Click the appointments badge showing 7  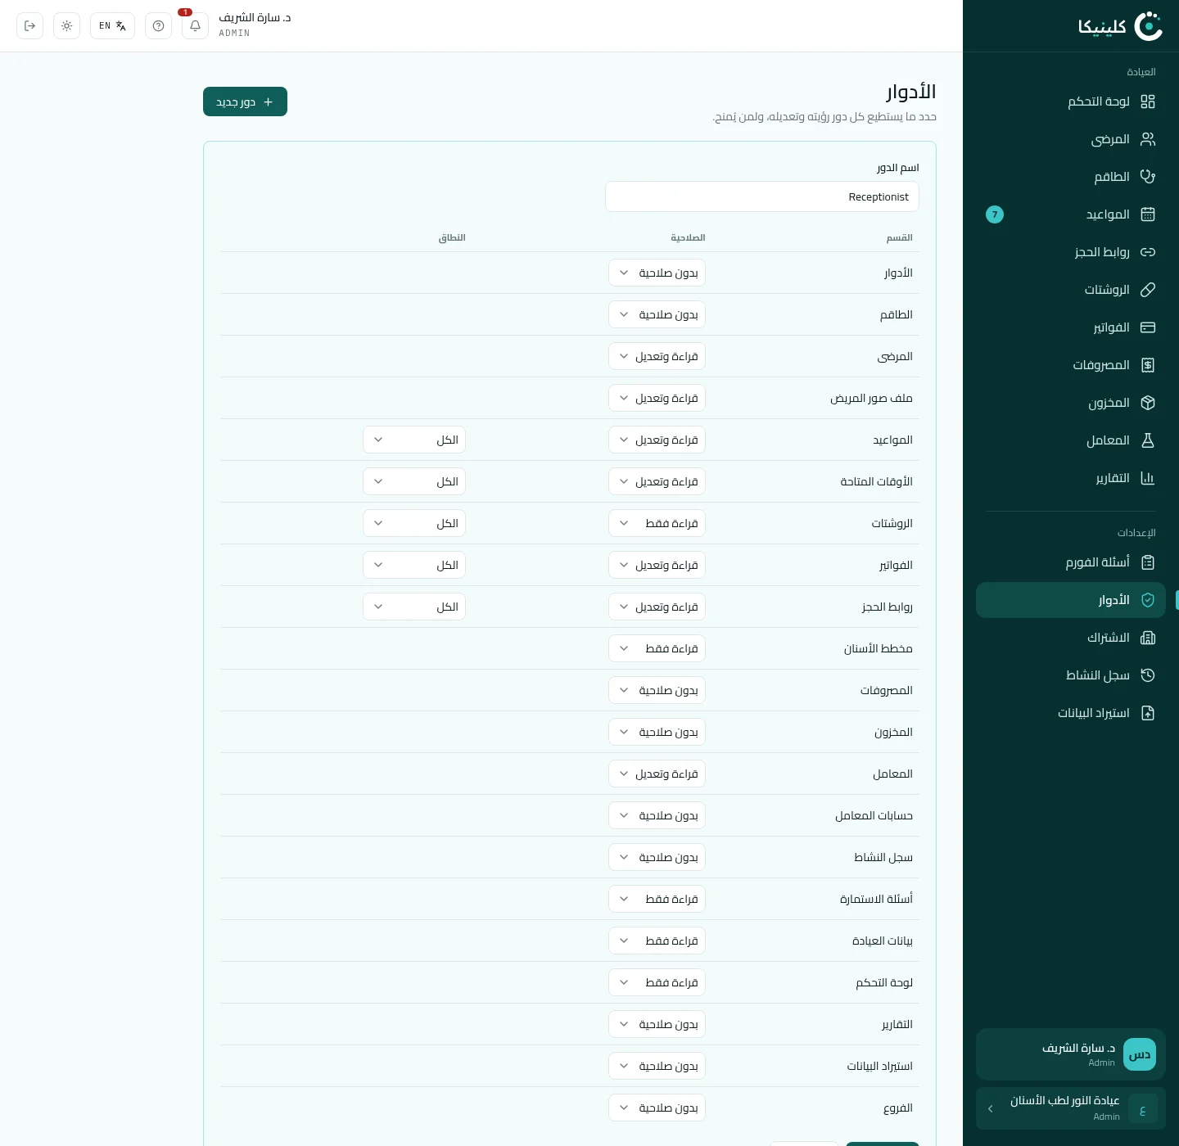(x=995, y=214)
